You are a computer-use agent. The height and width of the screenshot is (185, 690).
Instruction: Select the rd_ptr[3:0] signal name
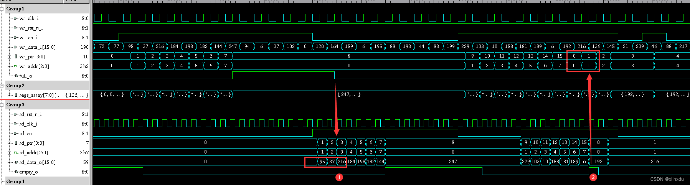31,143
